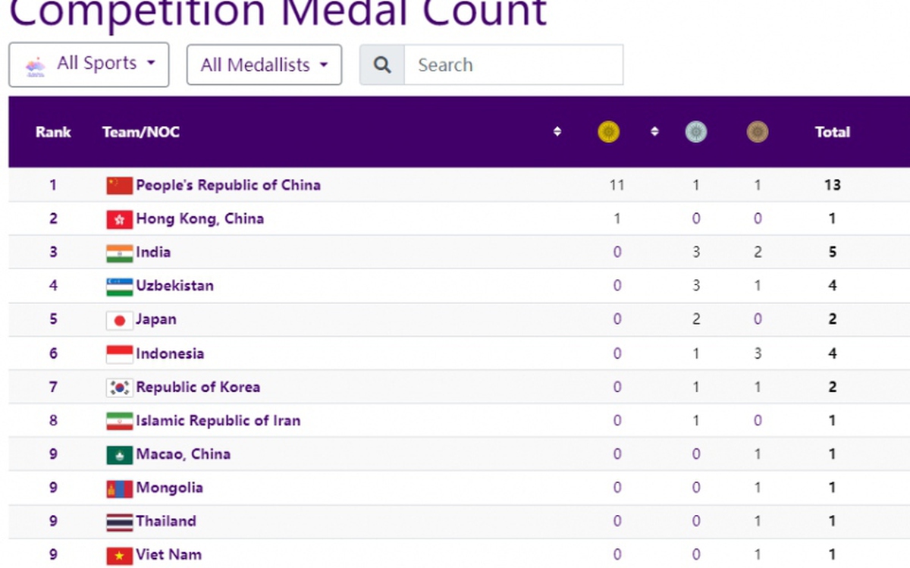
Task: Click the Viet Nam flag icon
Action: point(119,556)
